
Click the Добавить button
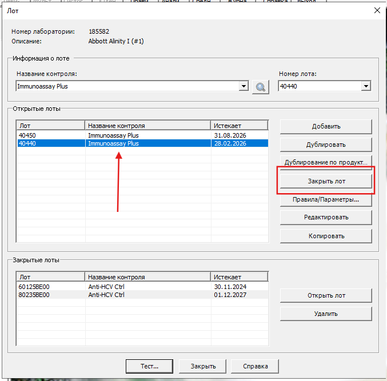click(326, 126)
